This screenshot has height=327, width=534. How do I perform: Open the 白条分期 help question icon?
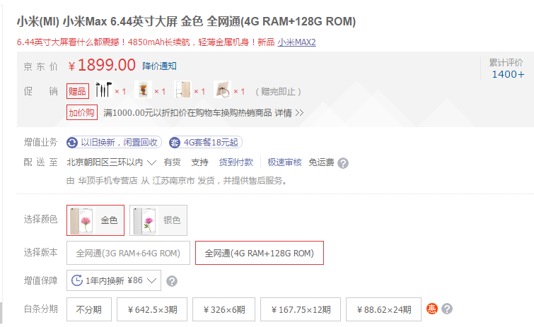point(447,309)
